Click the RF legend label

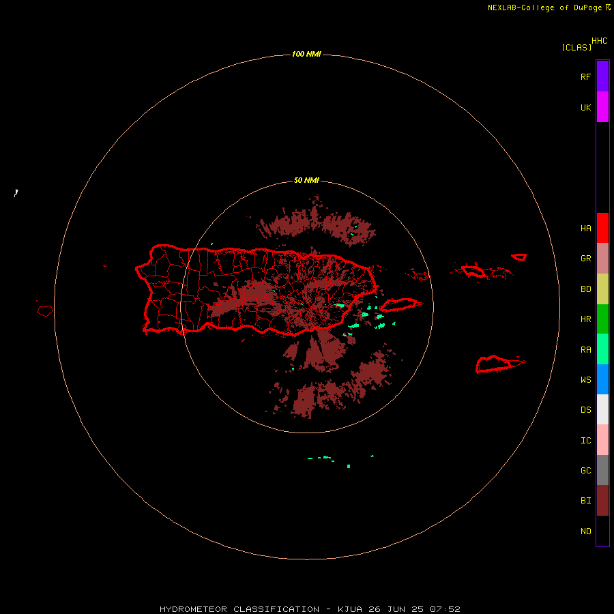tap(585, 76)
